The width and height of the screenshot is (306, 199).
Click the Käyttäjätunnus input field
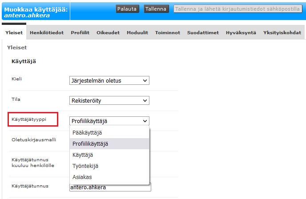(x=110, y=187)
